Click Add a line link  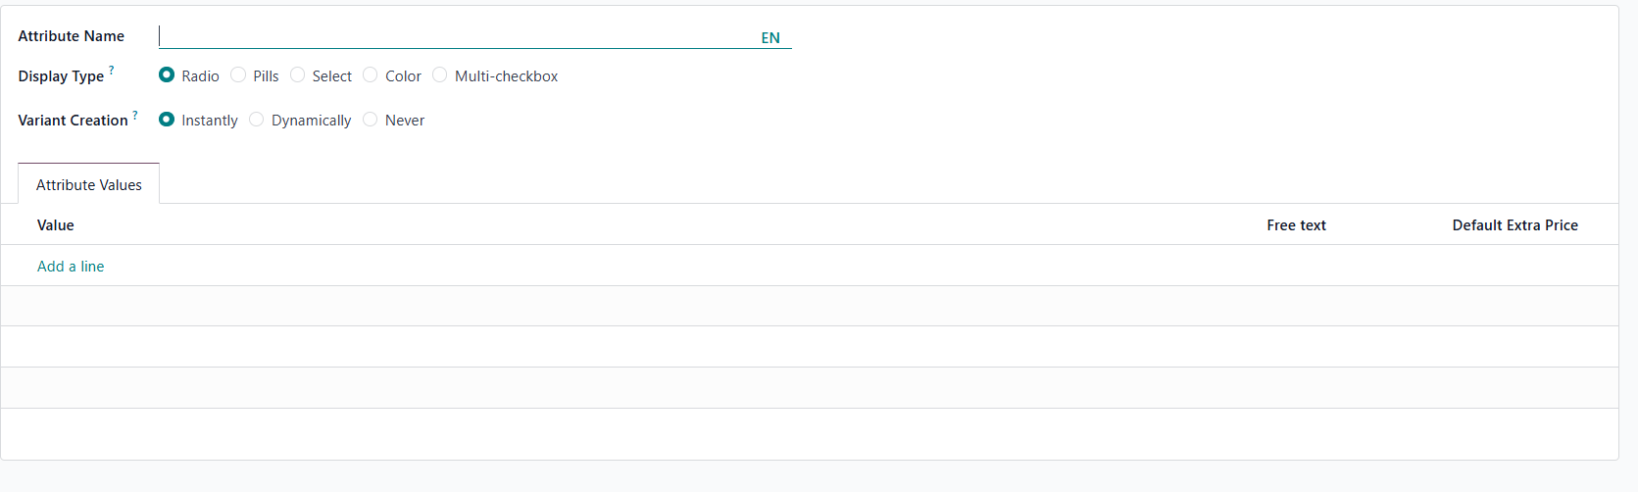(71, 266)
